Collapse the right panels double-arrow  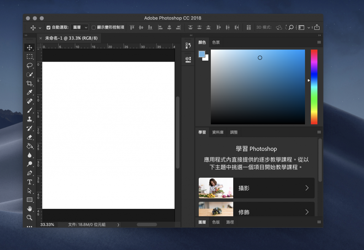pyautogui.click(x=320, y=35)
